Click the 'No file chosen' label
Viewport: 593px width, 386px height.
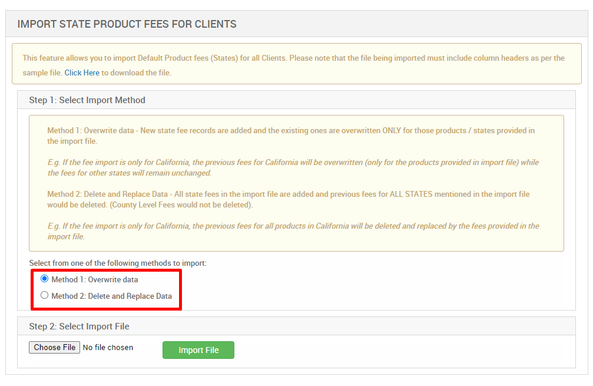click(x=108, y=347)
